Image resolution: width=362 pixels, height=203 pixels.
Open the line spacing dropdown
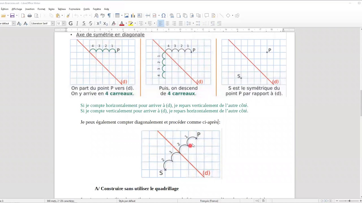point(193,23)
